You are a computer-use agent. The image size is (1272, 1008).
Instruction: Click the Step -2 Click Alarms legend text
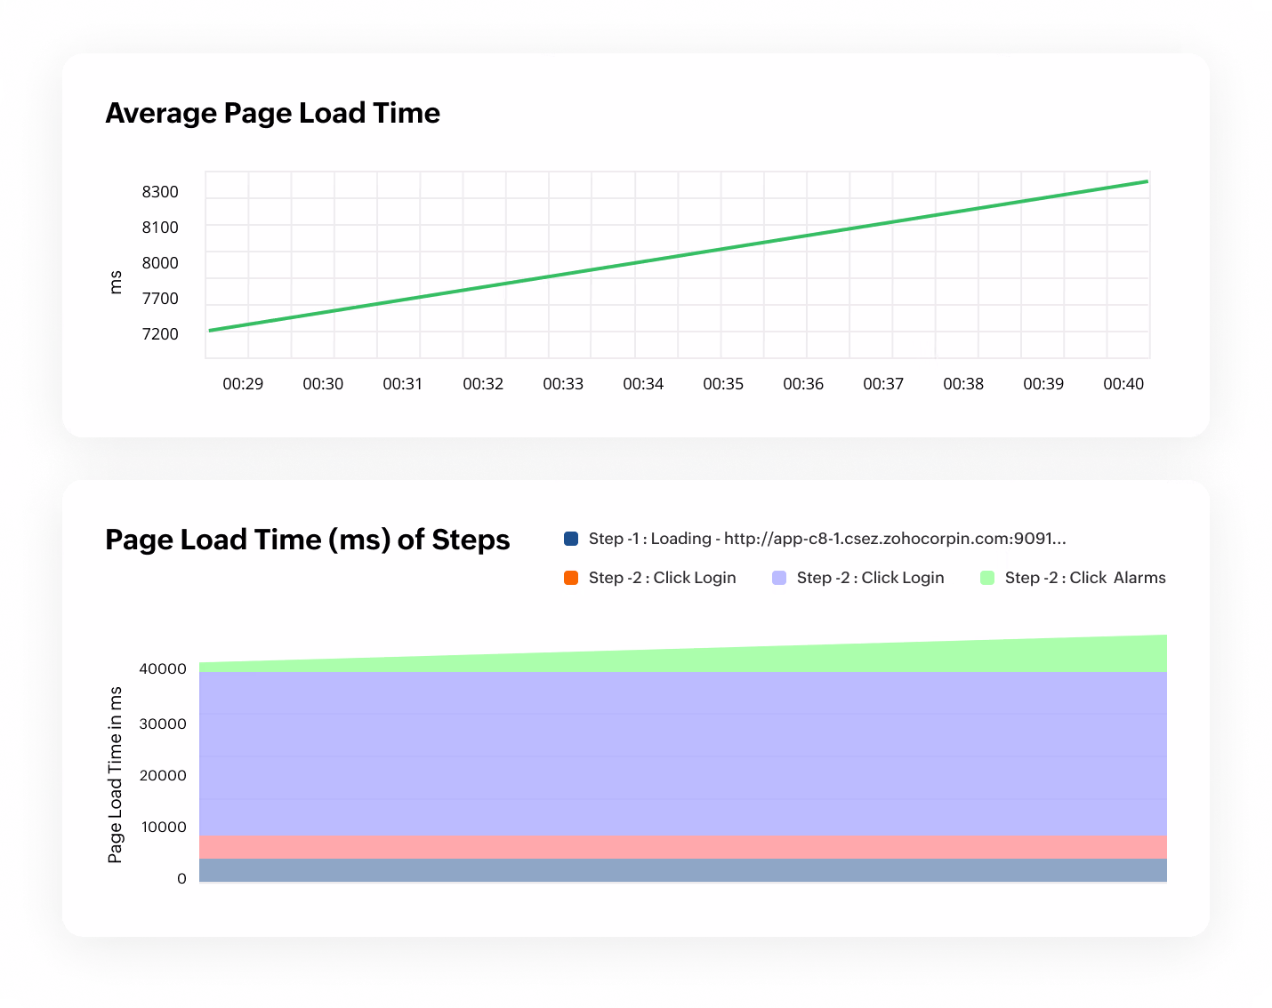1084,577
